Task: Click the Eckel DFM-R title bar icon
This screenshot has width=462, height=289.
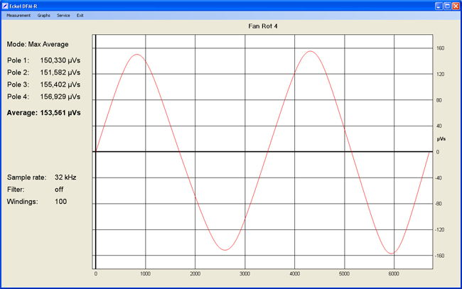Action: coord(5,6)
